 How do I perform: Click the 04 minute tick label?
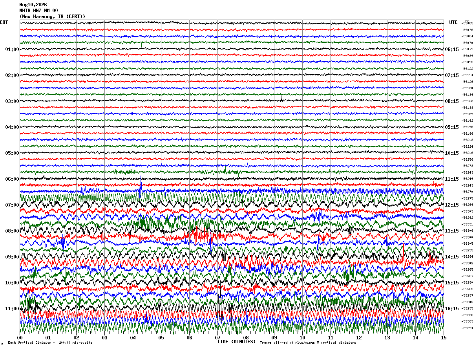point(133,337)
